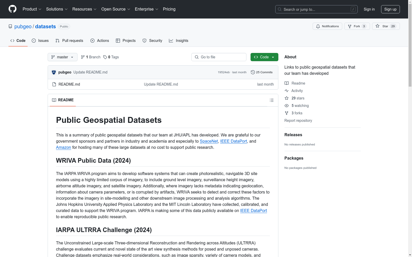Click the Readme link in About
This screenshot has width=412, height=257.
click(x=295, y=83)
